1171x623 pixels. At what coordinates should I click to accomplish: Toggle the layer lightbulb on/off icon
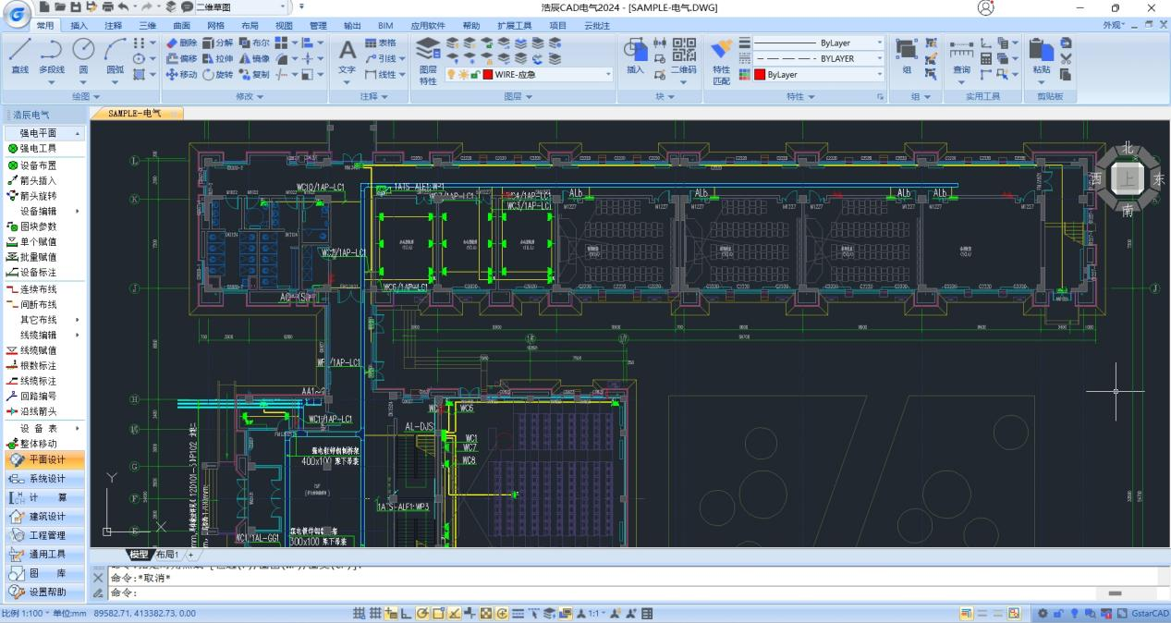[452, 75]
